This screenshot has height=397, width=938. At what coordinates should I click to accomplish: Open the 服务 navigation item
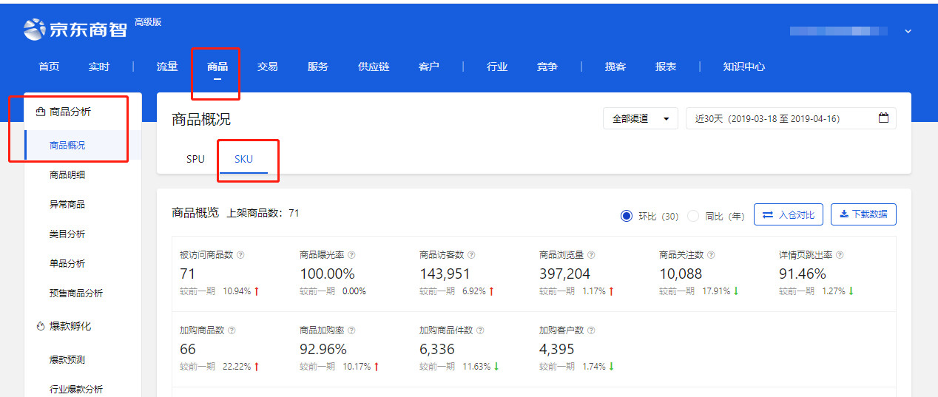point(318,67)
